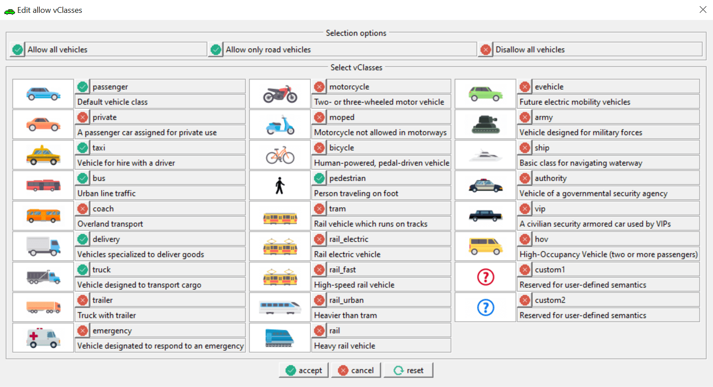The image size is (713, 387).
Task: Confirm changes with the accept button
Action: [304, 370]
